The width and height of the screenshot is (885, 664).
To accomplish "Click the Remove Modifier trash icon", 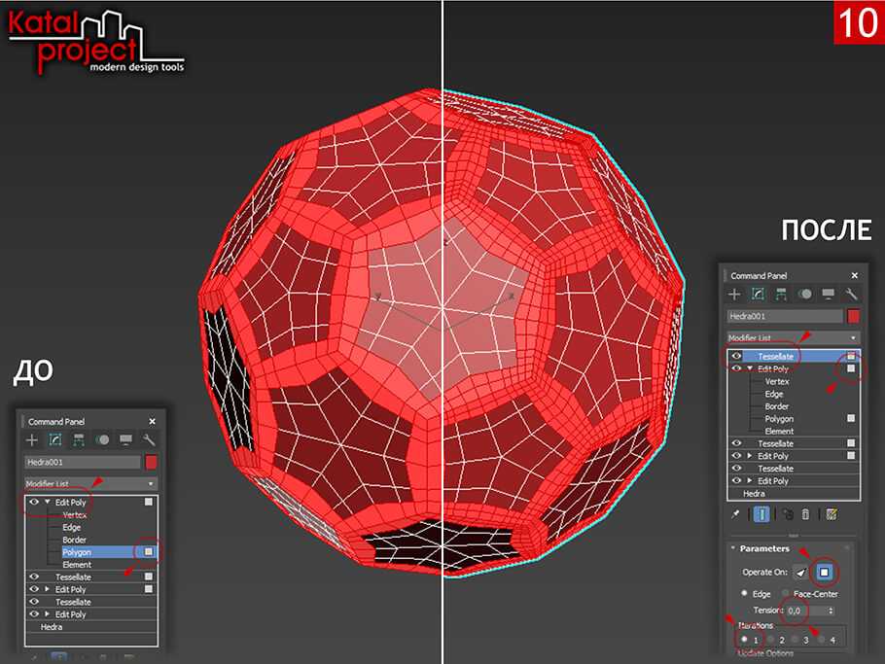I will coord(806,513).
